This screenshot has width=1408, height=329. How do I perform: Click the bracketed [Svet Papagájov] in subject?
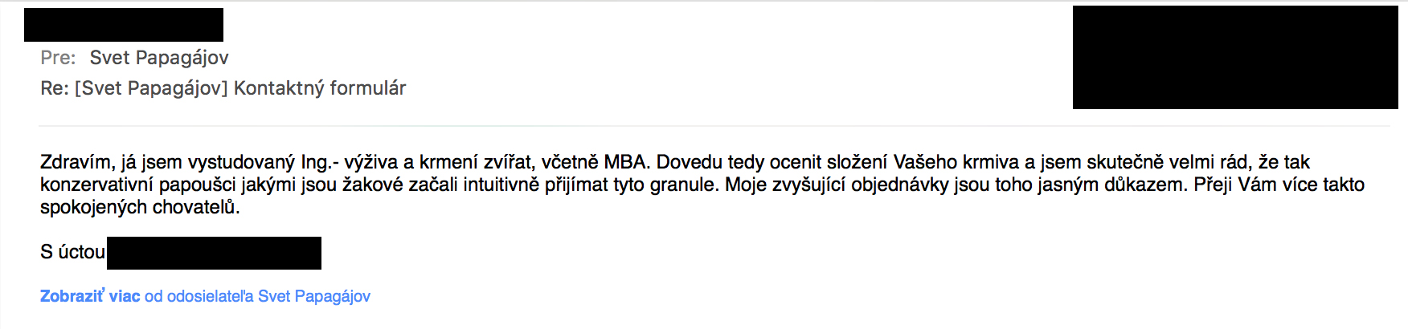tap(151, 88)
